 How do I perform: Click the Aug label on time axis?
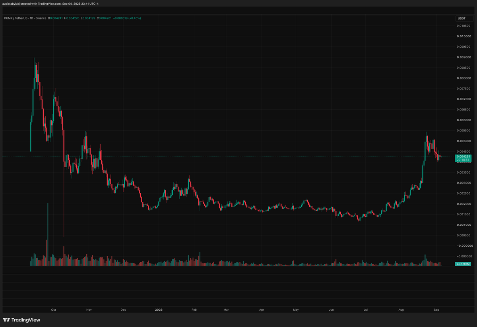(401, 310)
